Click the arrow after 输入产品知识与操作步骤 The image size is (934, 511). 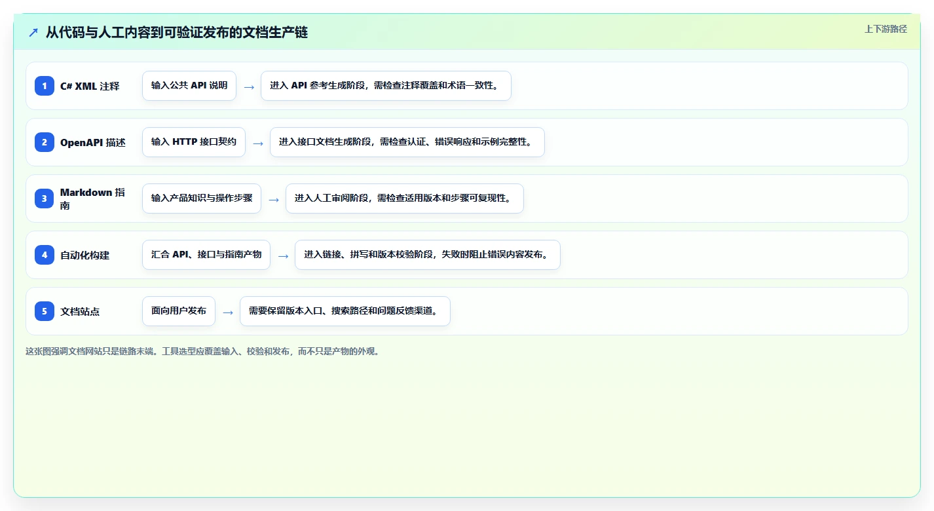[274, 199]
